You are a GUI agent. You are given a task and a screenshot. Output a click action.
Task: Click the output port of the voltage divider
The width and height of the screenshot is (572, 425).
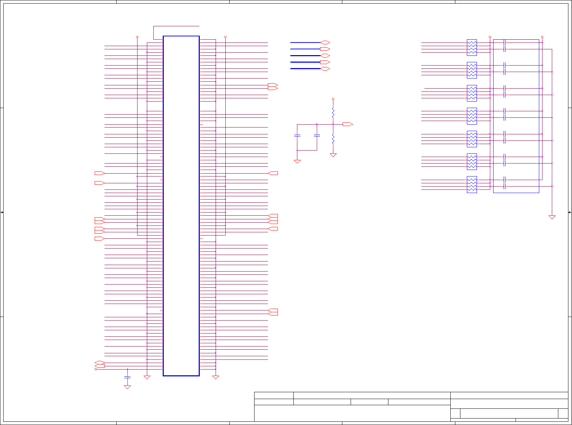click(x=348, y=124)
